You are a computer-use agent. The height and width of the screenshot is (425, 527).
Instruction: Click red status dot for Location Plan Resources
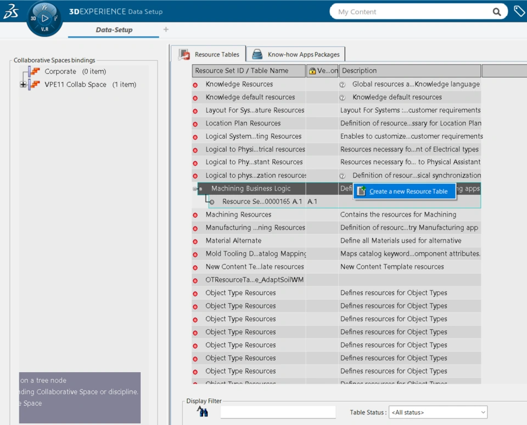click(195, 124)
